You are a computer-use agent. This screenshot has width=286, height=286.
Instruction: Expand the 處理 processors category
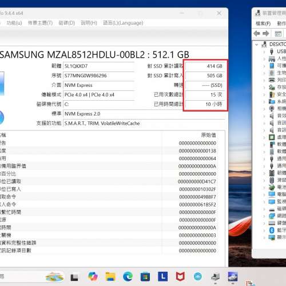click(264, 137)
